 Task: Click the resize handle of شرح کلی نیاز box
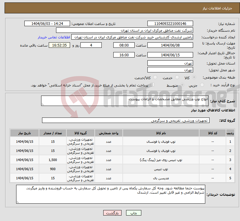43,104
